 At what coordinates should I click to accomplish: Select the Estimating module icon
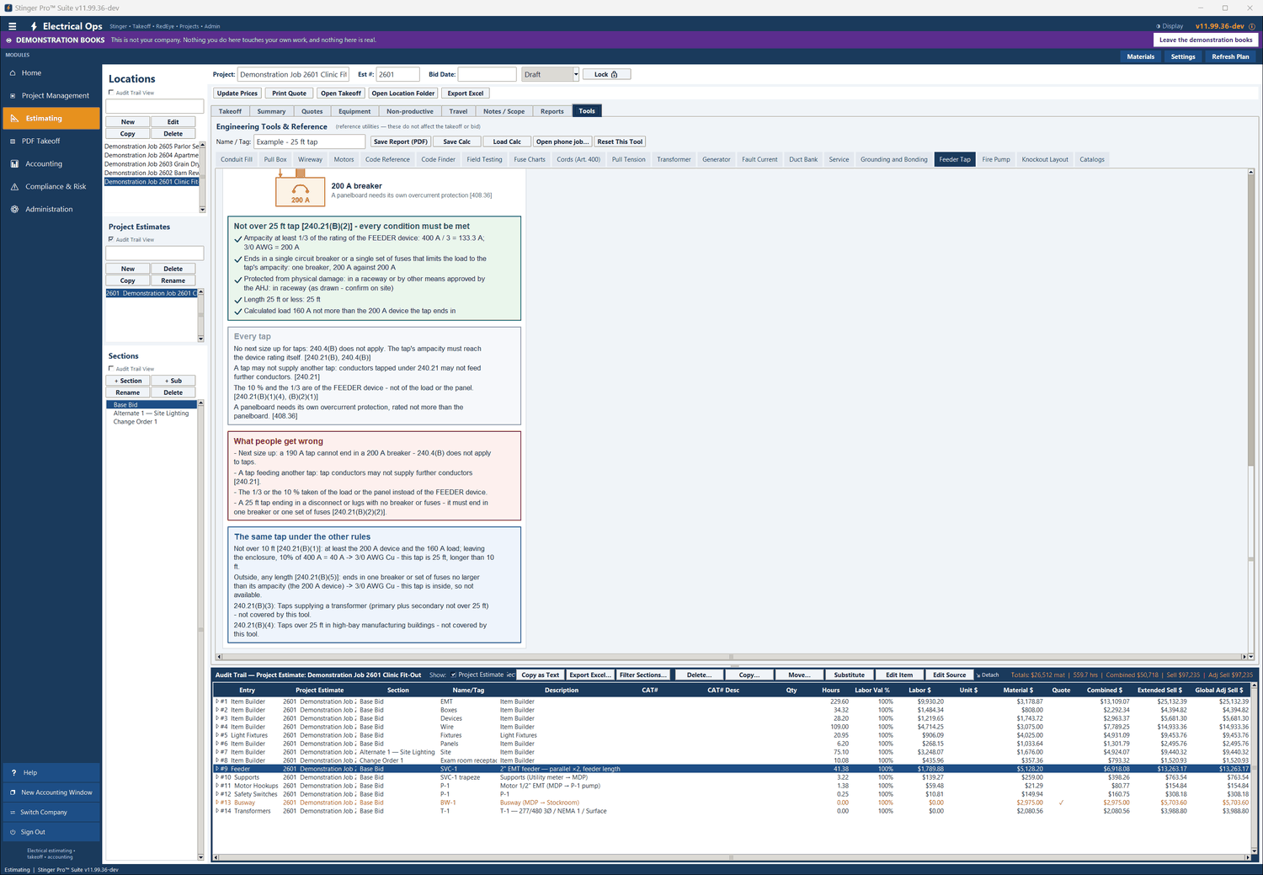[x=14, y=119]
